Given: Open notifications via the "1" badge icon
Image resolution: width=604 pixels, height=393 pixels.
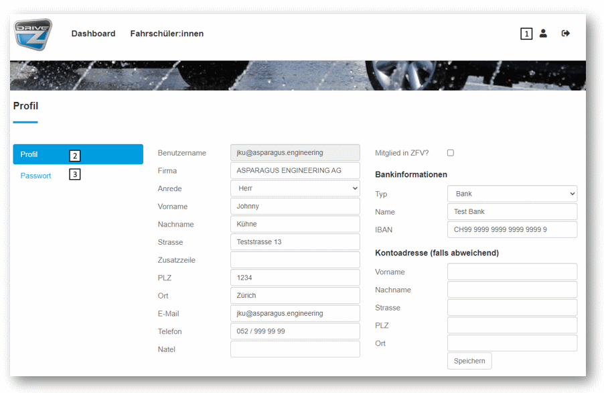Looking at the screenshot, I should pyautogui.click(x=526, y=34).
